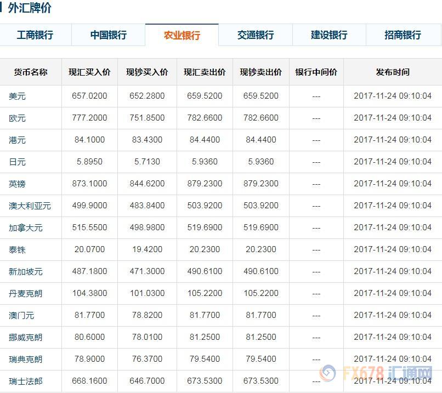Select the 487.1800 cell for 新加坡元
Screen dimensions: 442x393
tap(89, 271)
